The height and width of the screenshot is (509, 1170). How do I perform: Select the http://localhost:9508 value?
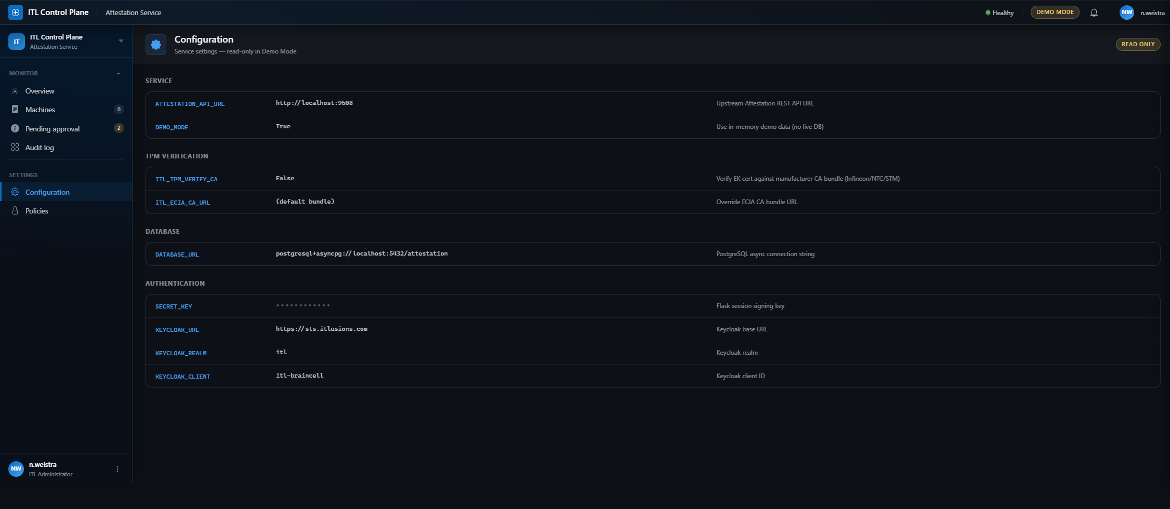pos(314,103)
